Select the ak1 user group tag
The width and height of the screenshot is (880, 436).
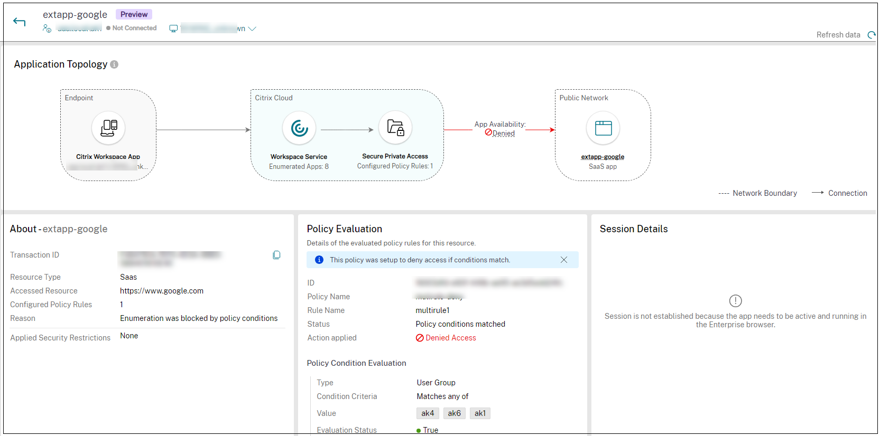[x=480, y=413]
